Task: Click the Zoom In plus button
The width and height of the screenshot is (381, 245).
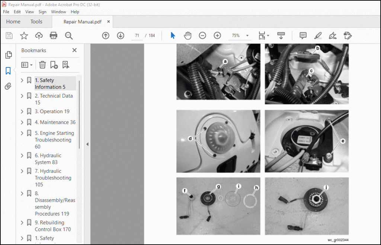Action: 217,36
